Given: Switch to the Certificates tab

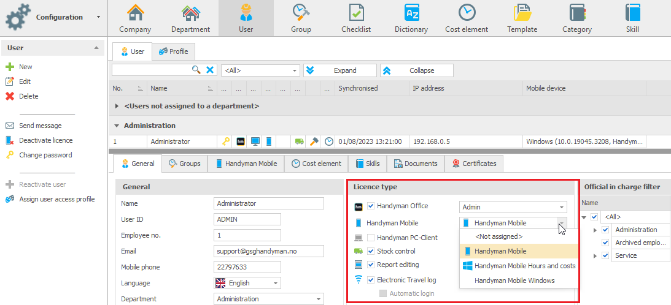Looking at the screenshot, I should tap(474, 164).
